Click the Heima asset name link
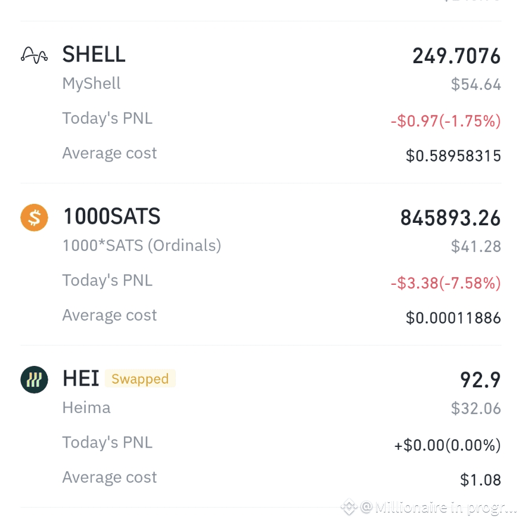The width and height of the screenshot is (522, 522). point(86,408)
